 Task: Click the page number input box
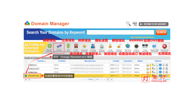pos(94,80)
